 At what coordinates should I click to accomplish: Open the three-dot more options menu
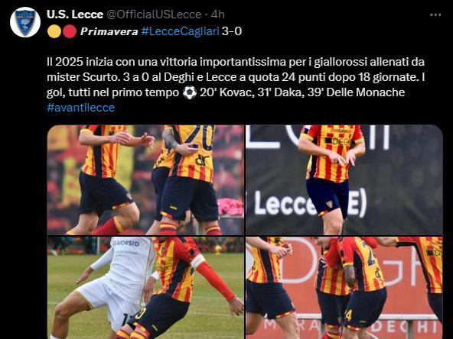tap(435, 15)
